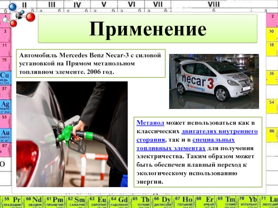The image size is (278, 208).
Task: Click the pink cell numbered 11
Action: point(5,49)
